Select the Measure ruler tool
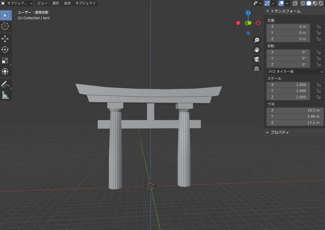325x230 pixels. pos(5,95)
